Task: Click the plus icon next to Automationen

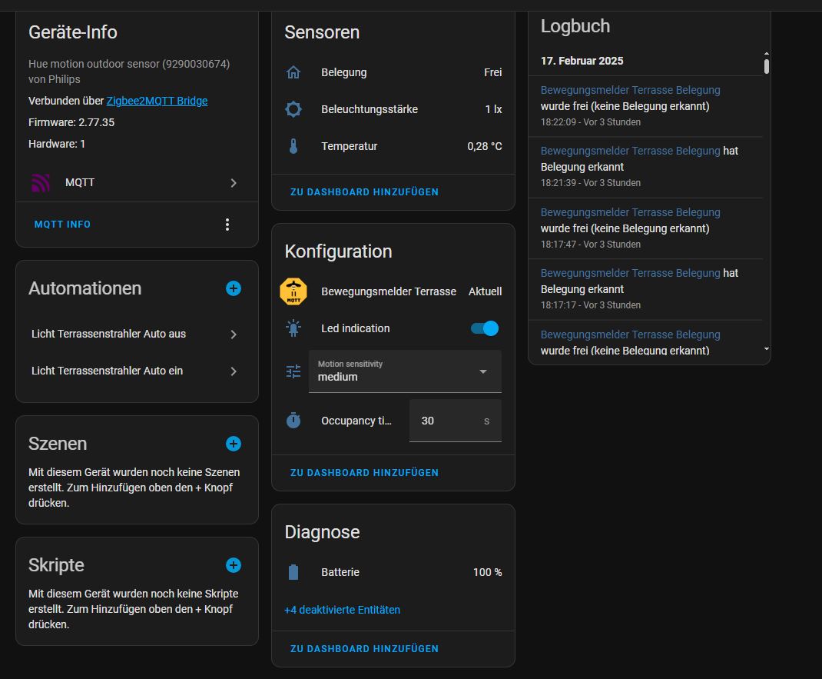Action: tap(234, 288)
